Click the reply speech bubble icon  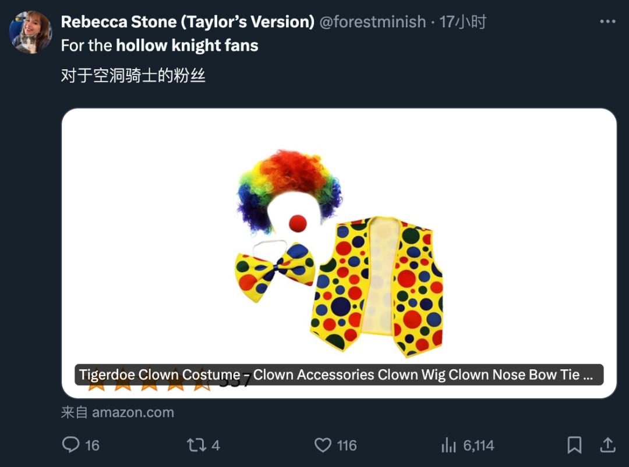[71, 445]
